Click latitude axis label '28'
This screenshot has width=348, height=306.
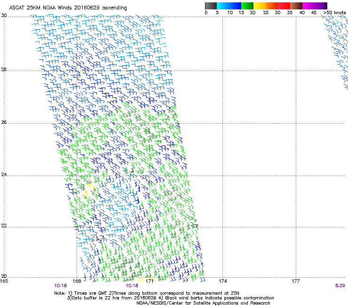(x=4, y=70)
